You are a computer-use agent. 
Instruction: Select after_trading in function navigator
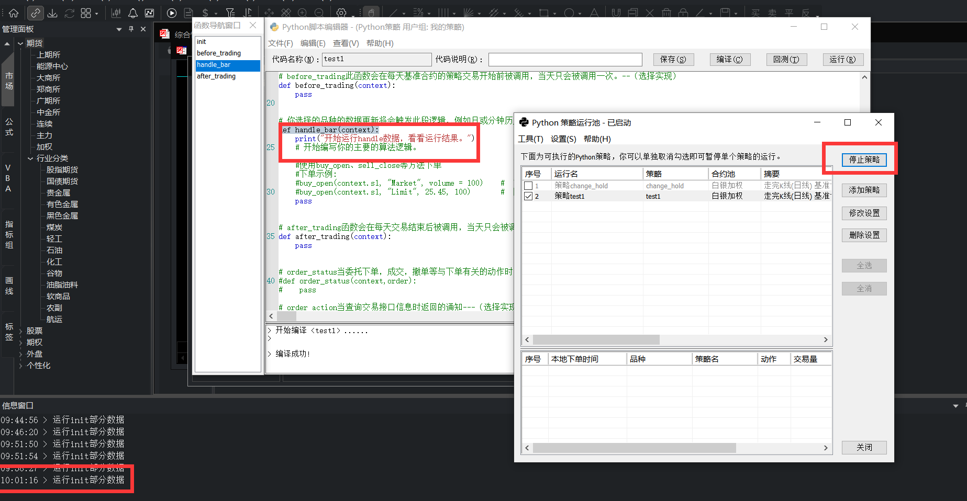228,76
